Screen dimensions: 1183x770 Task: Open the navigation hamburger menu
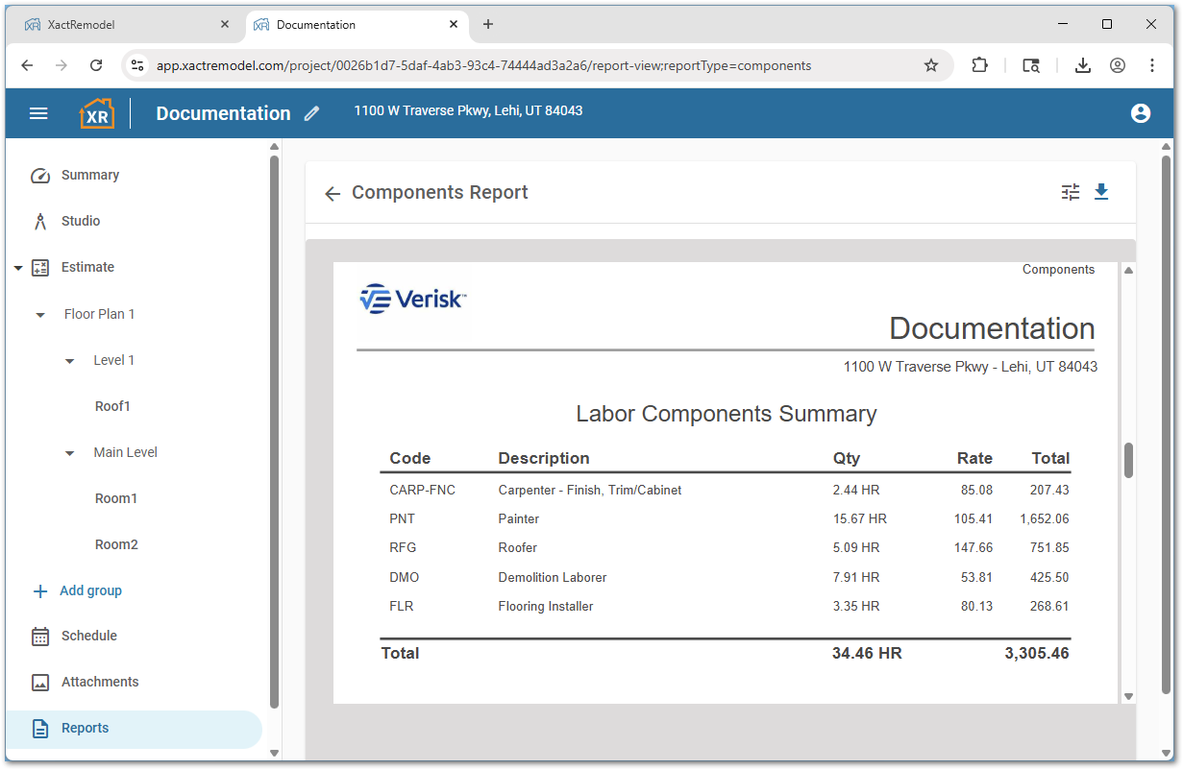click(x=38, y=112)
